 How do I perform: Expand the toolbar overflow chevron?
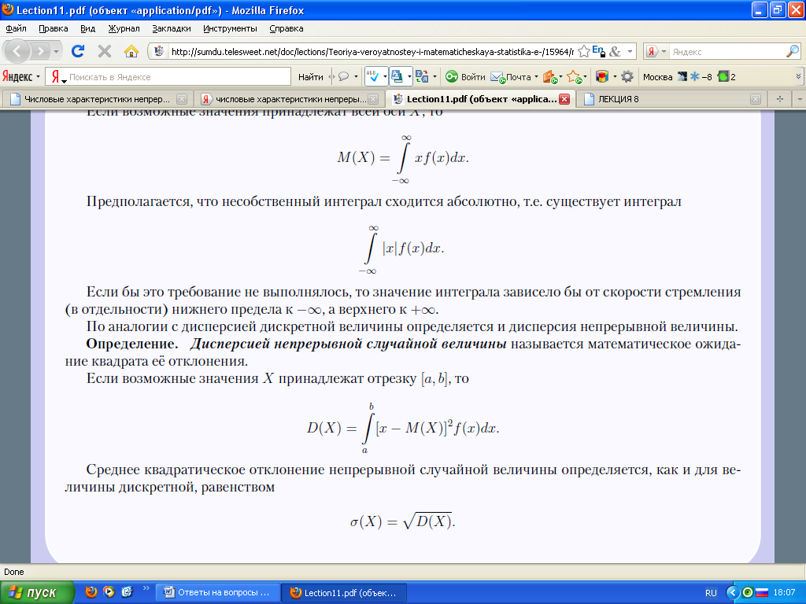coord(798,76)
